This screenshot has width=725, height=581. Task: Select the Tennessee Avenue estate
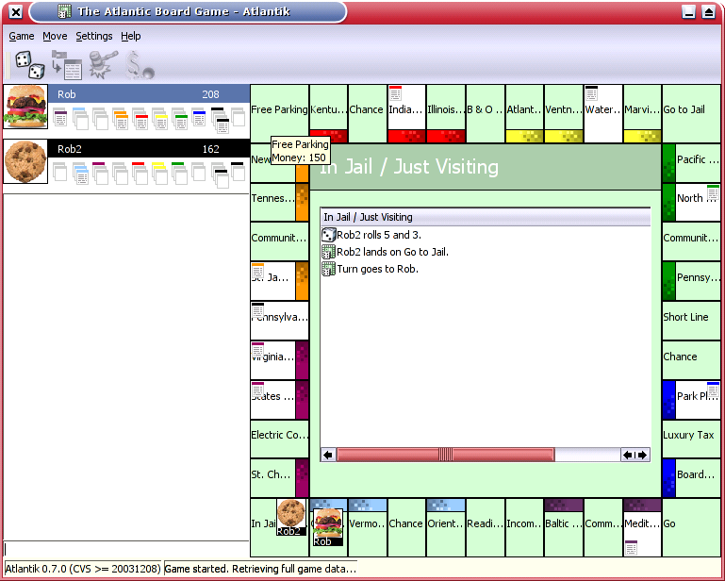tap(279, 202)
